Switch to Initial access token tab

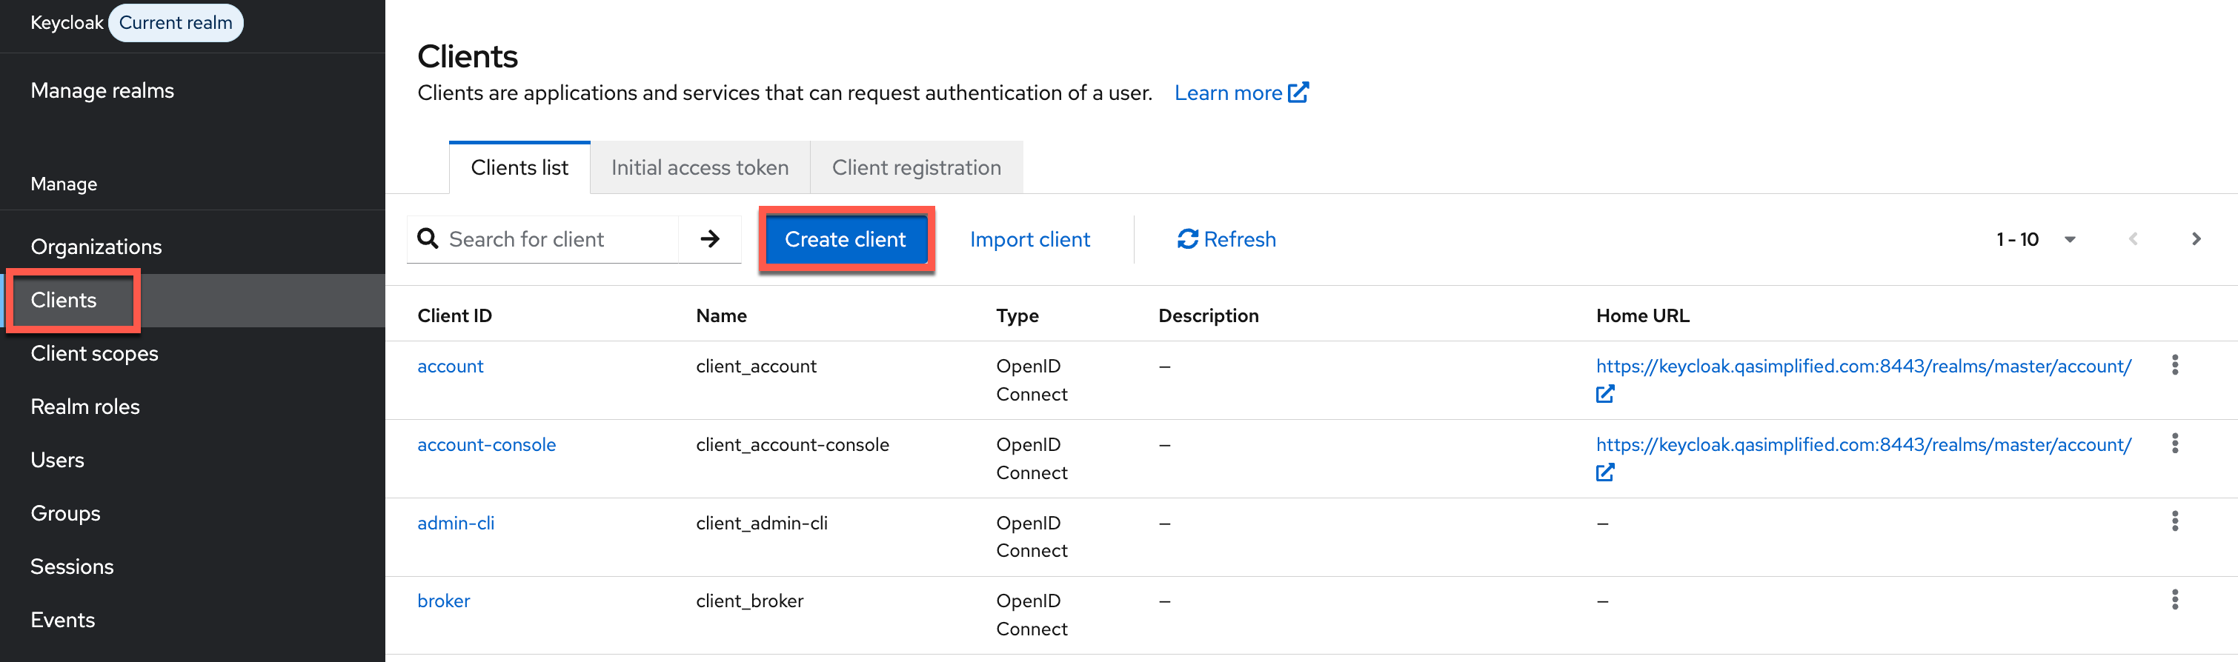[x=700, y=167]
